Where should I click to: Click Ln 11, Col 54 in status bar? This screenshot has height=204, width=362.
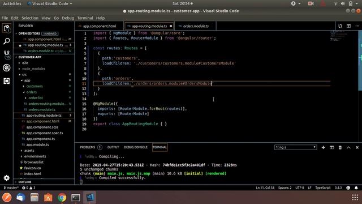(265, 188)
